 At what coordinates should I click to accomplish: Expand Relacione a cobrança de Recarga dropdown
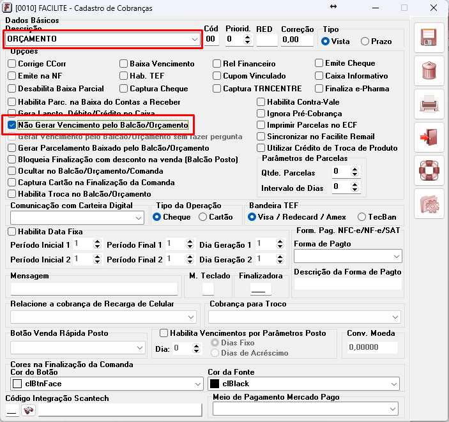coord(191,317)
